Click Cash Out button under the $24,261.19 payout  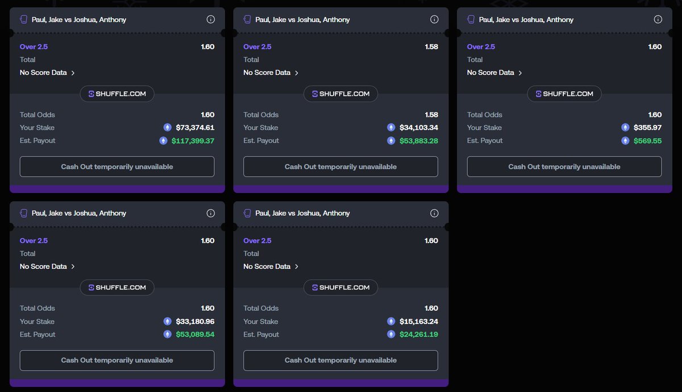pos(340,360)
